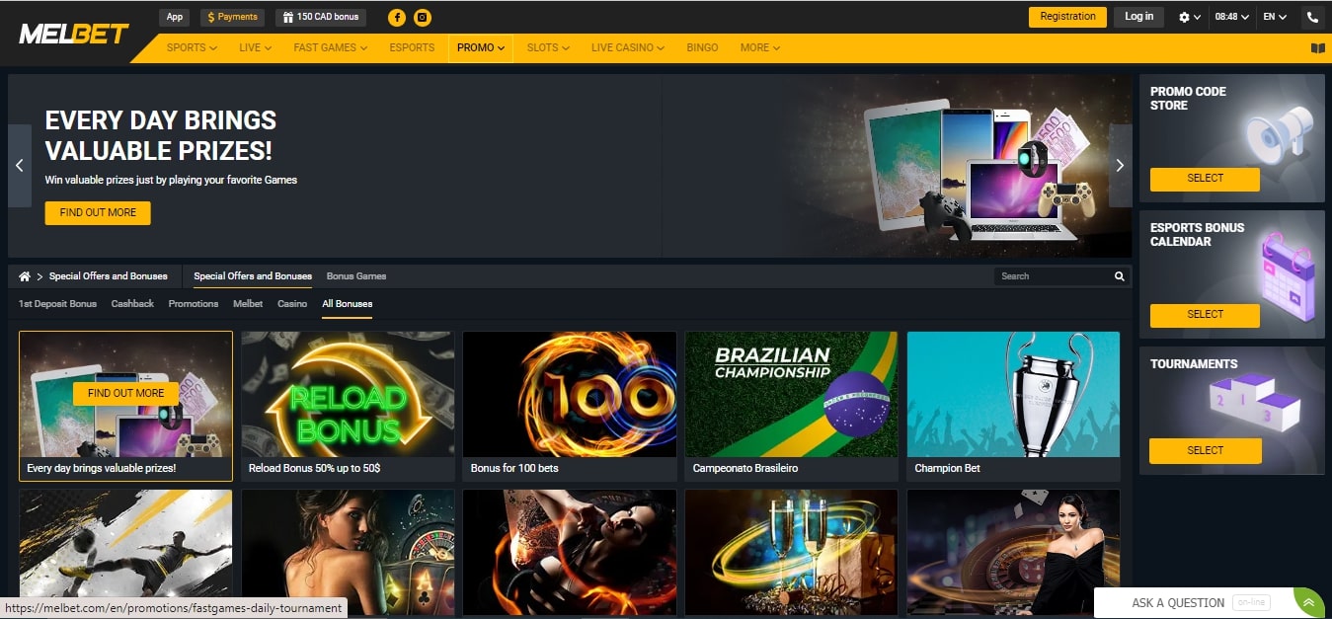Open the Reload Bonus 50% promotion card

coord(349,406)
